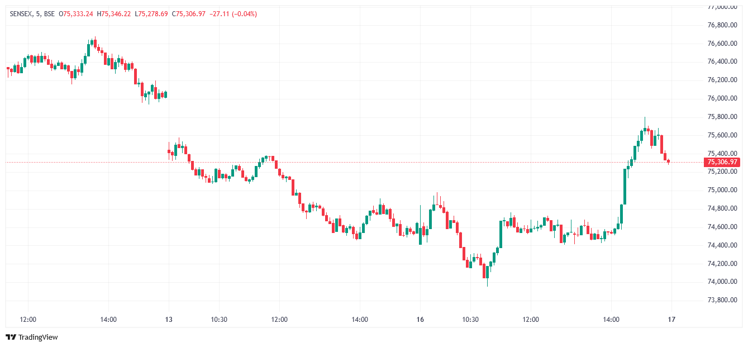Click the TradingView logo icon
748x347 pixels.
pyautogui.click(x=10, y=337)
